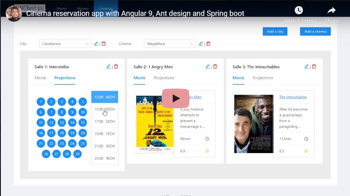Delete the MegaMara cinema with trash icon

click(x=208, y=44)
